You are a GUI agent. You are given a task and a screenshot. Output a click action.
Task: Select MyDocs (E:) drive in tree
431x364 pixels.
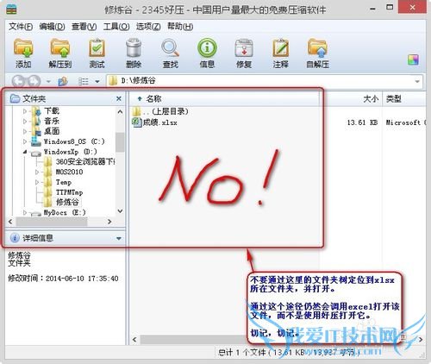pos(65,213)
